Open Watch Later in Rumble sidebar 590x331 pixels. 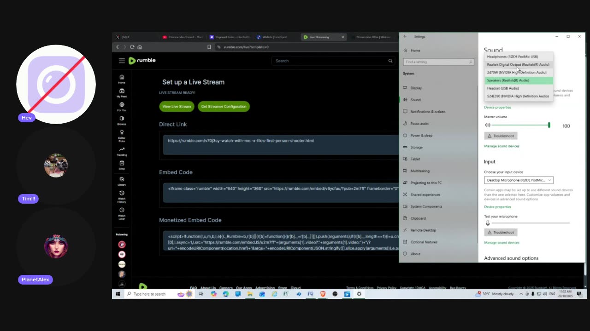point(122,214)
